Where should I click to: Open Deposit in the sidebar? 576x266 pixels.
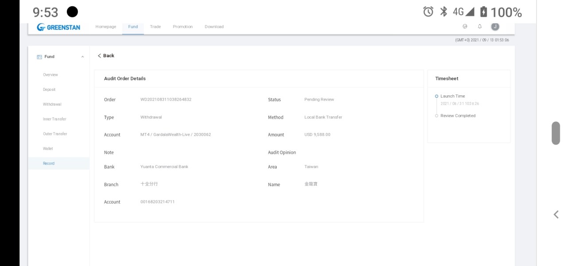(x=49, y=90)
